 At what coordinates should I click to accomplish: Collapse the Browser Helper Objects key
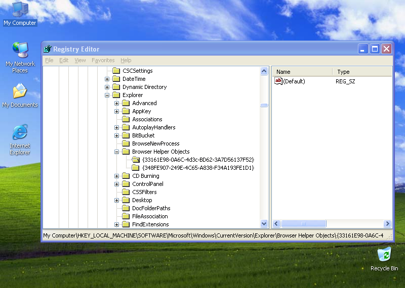[117, 152]
